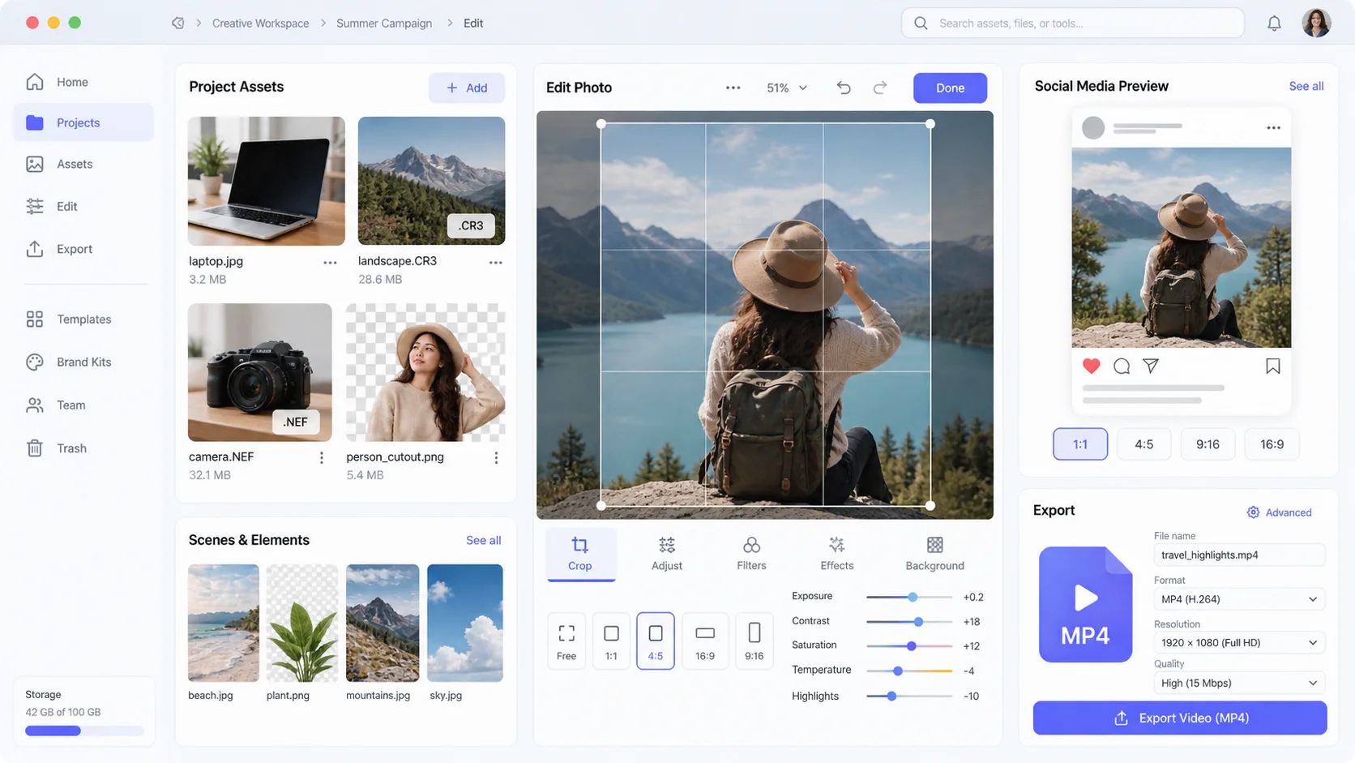Viewport: 1355px width, 763px height.
Task: Open Export in sidebar
Action: [x=83, y=249]
